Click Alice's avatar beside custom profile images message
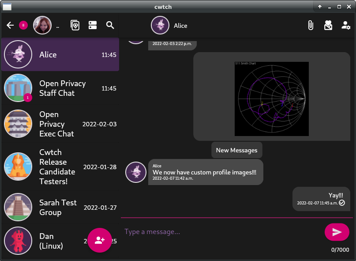Screen dimensions: 356x261 pos(136,172)
